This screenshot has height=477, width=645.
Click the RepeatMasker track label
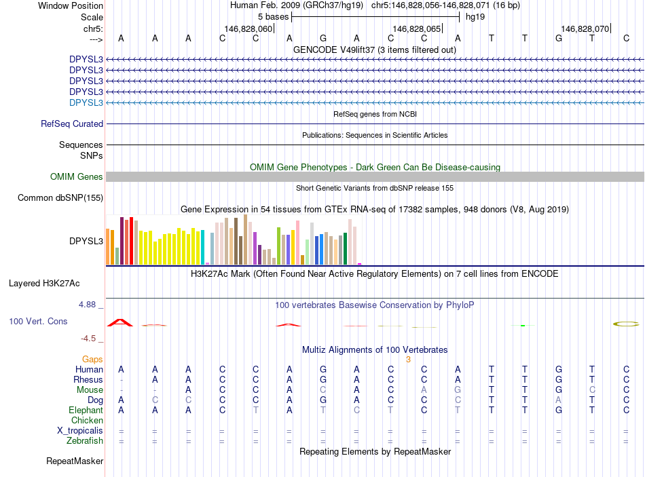[75, 461]
